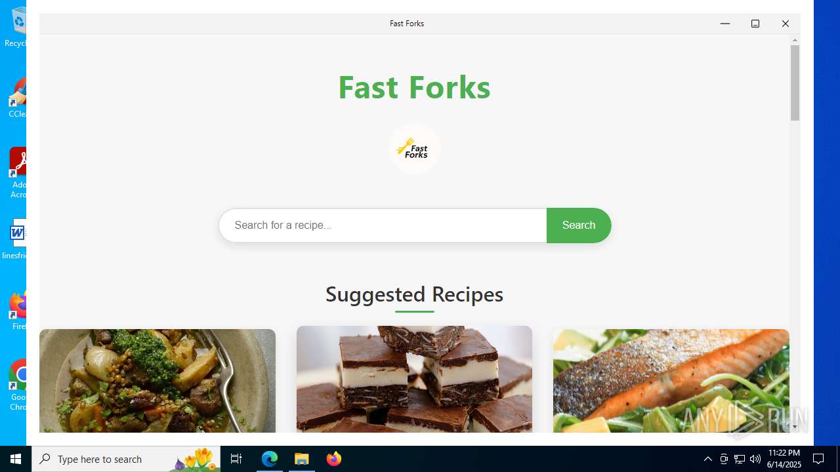Open the network status tray icon
Image resolution: width=840 pixels, height=472 pixels.
click(740, 459)
